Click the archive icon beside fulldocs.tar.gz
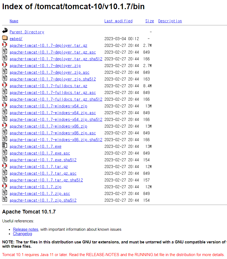 point(5,84)
